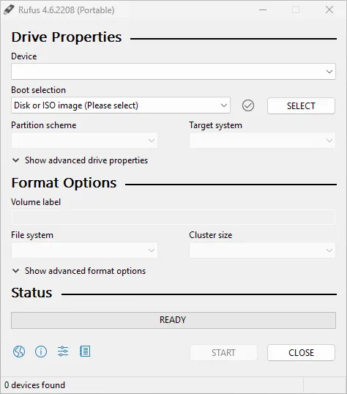
Task: Open the Device dropdown
Action: [173, 72]
